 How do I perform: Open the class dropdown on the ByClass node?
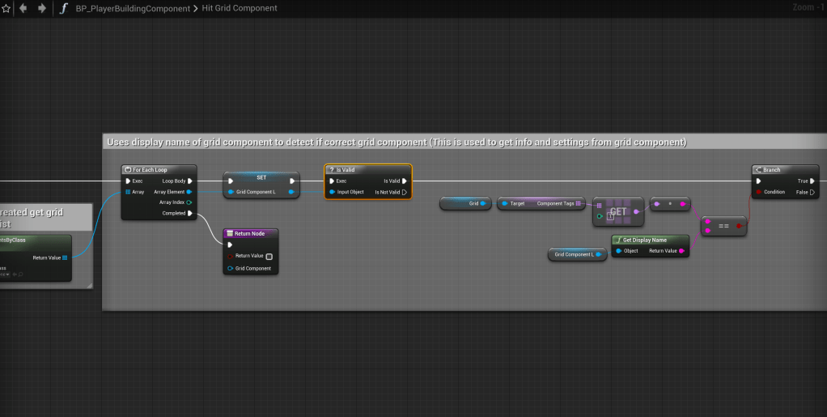(5, 274)
